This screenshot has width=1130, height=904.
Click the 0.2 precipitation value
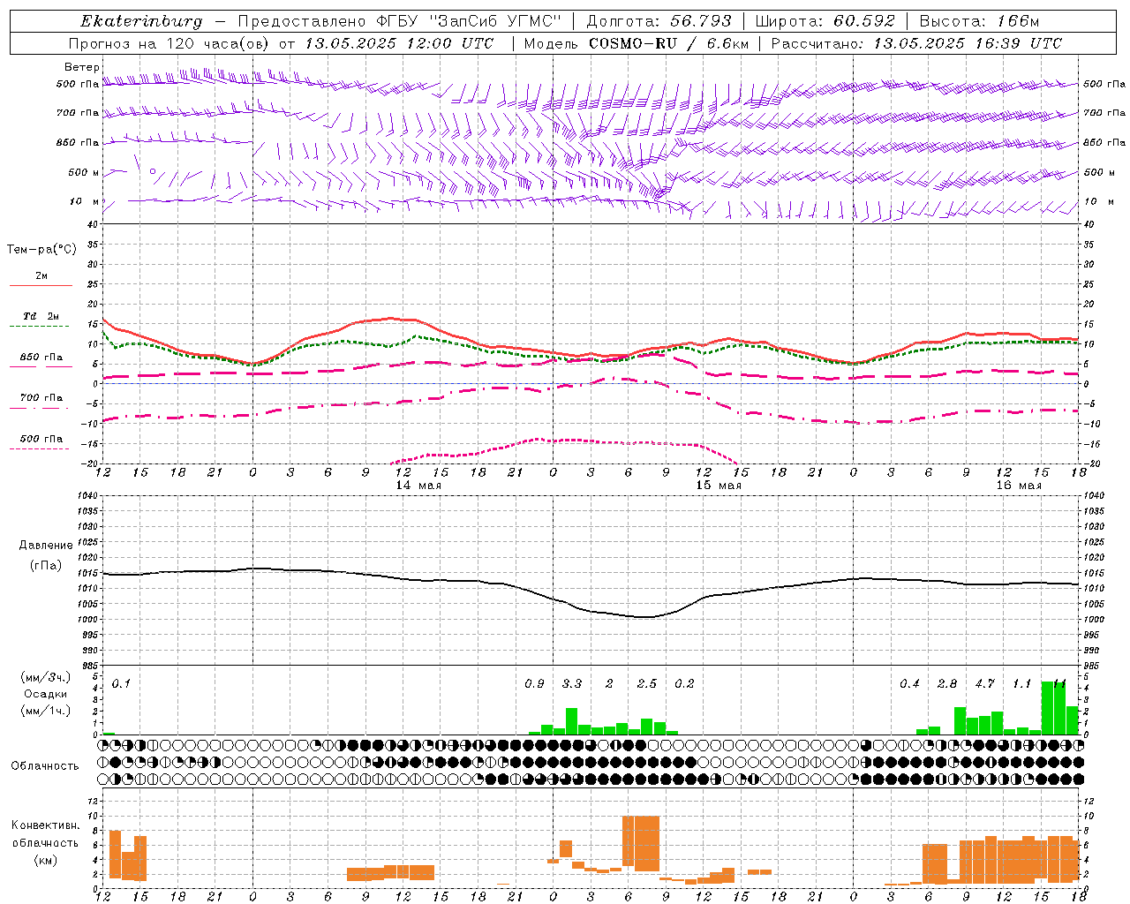[684, 684]
